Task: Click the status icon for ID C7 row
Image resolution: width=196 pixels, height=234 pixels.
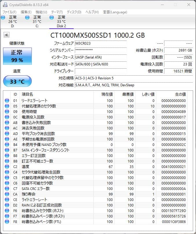Action: 7,189
